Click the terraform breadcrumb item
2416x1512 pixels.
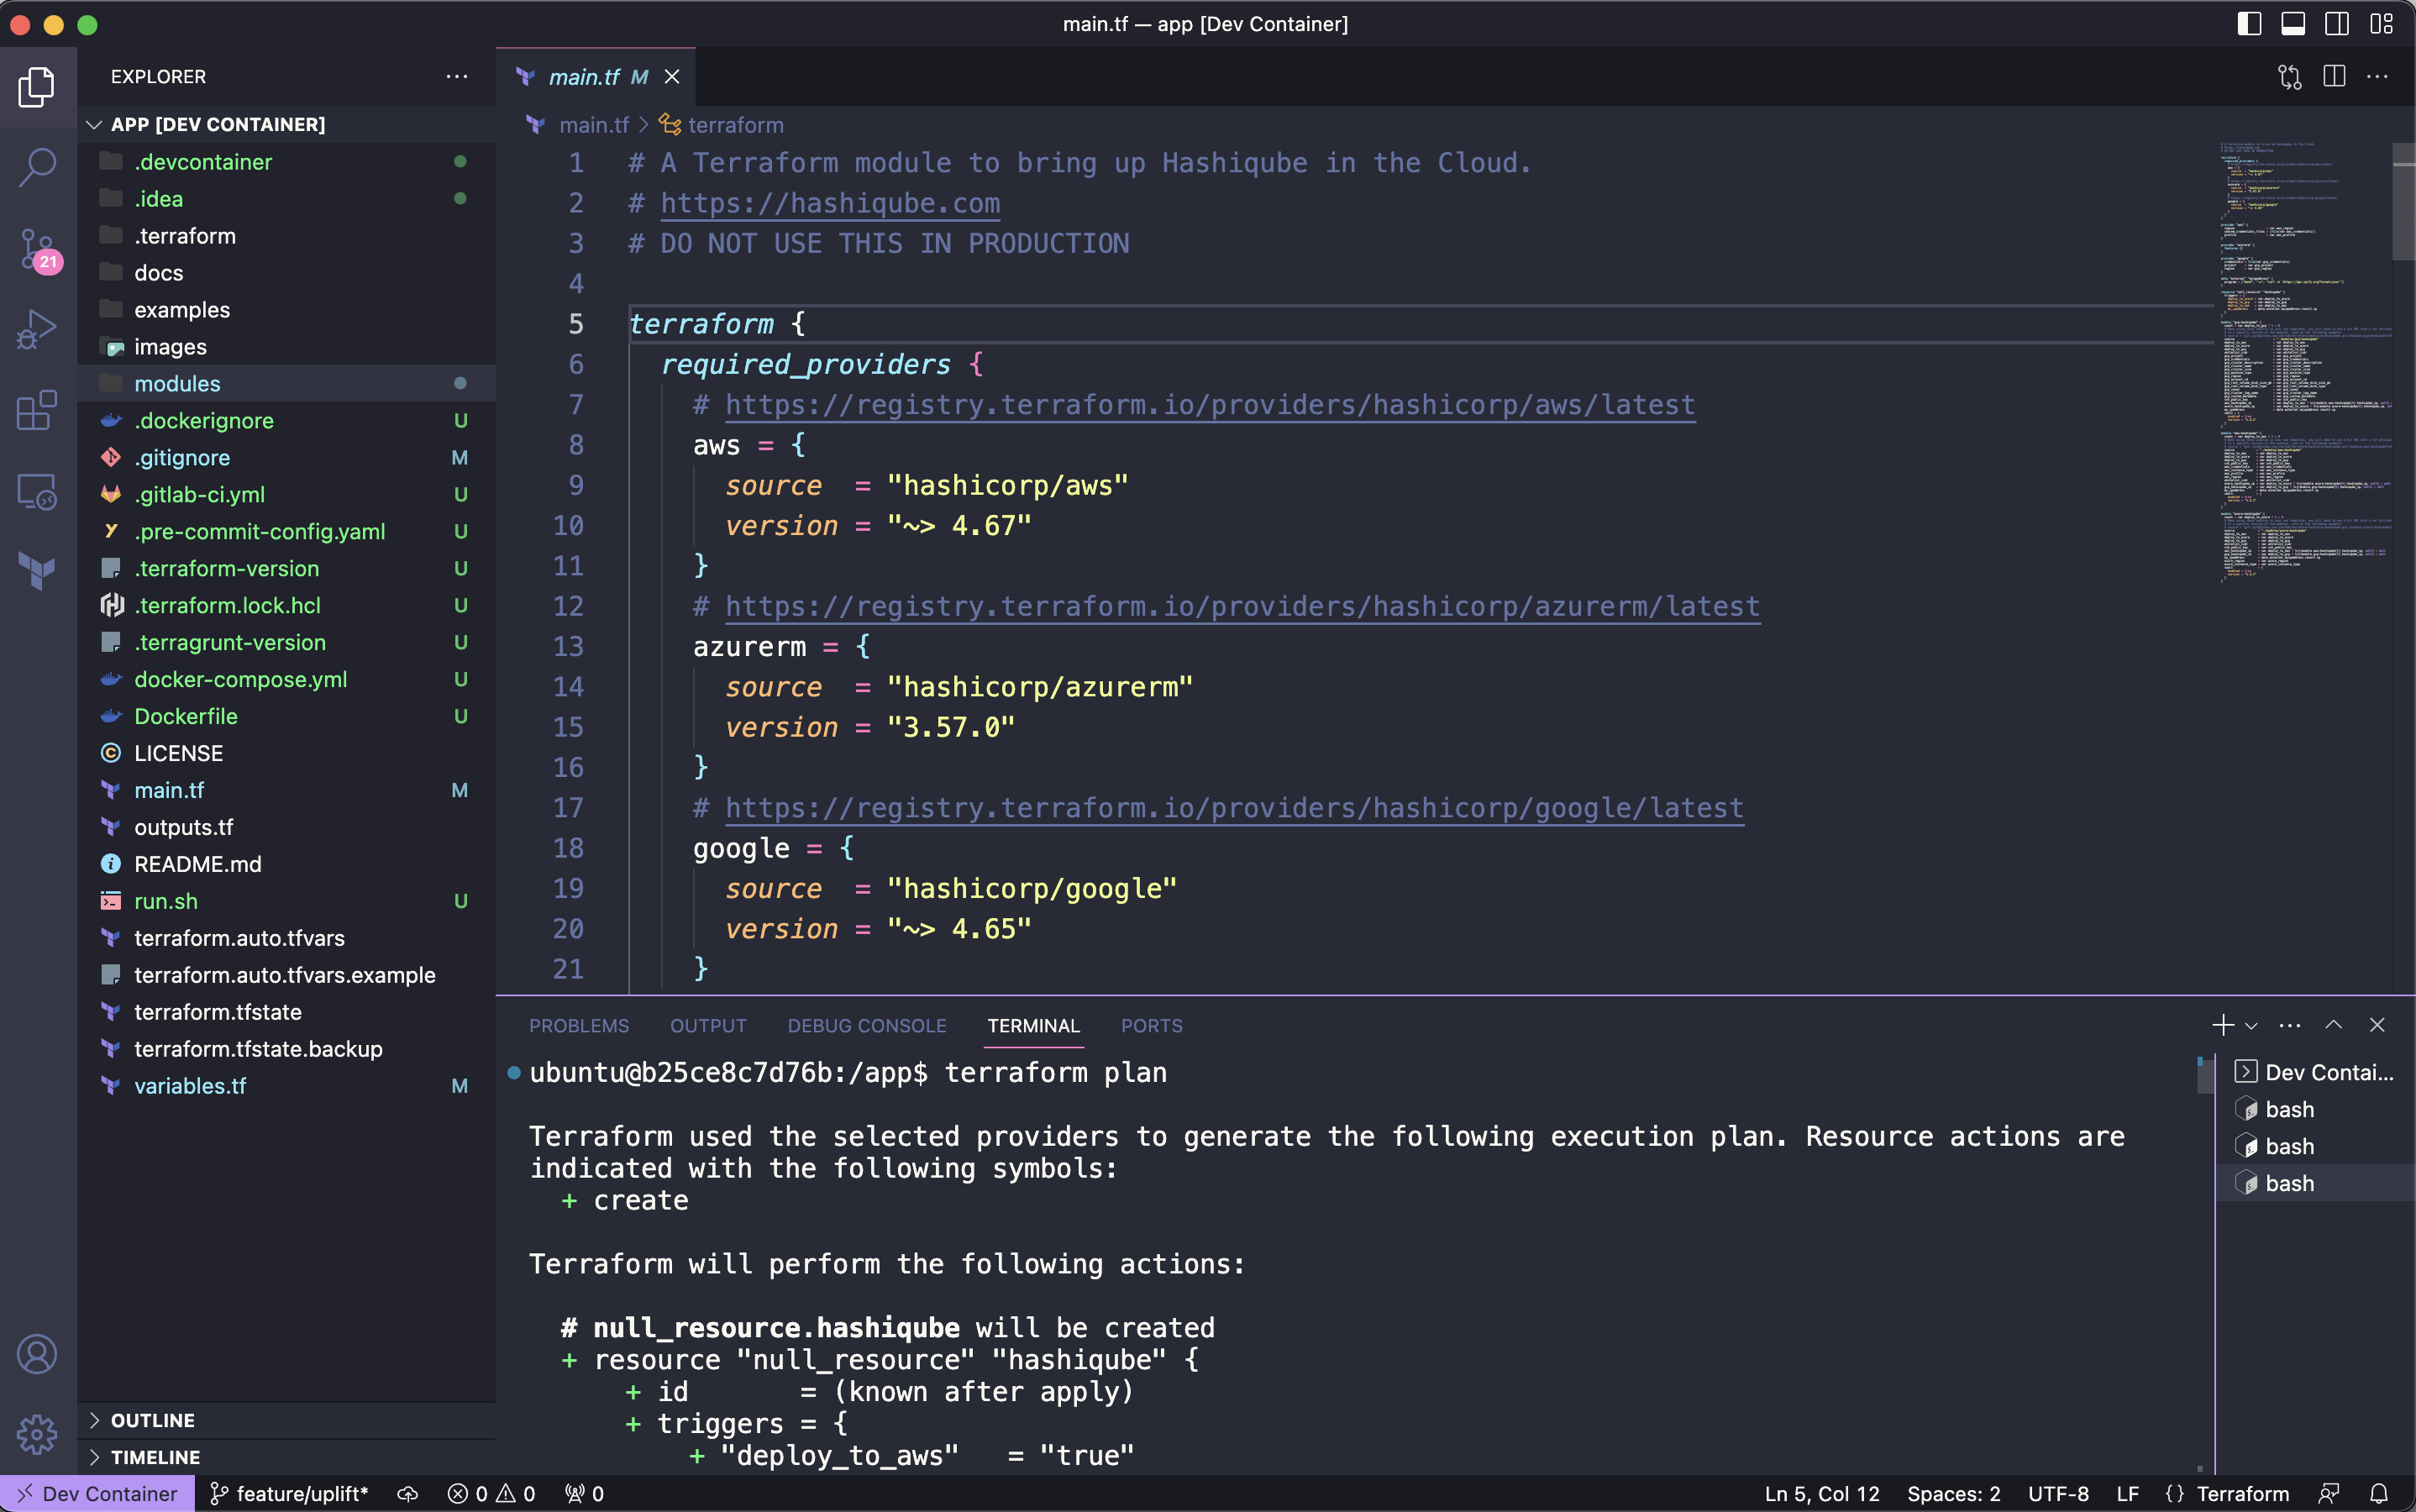(x=735, y=125)
